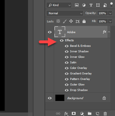This screenshot has height=116, width=115.
Task: Select the Satin effect row
Action: 73,63
